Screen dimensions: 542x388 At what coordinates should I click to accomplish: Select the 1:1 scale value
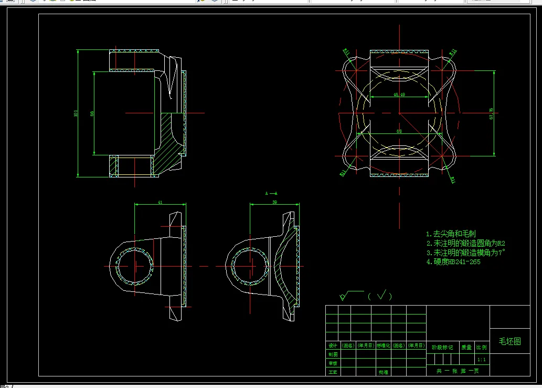482,360
